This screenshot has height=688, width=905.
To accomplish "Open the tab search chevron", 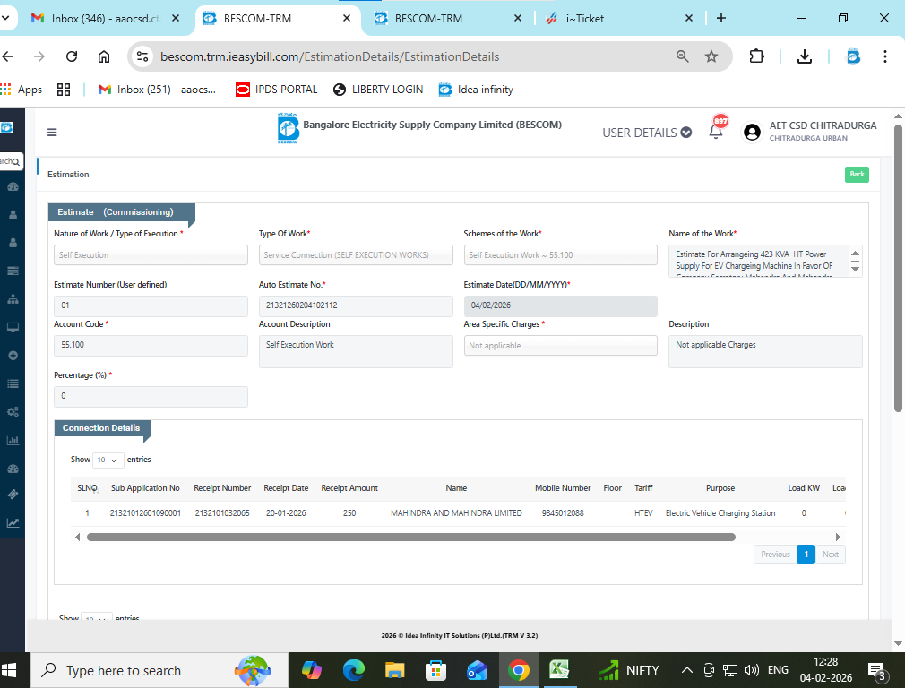I will pyautogui.click(x=5, y=19).
